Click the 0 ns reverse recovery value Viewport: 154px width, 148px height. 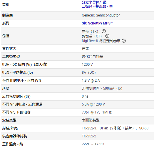click(85, 96)
